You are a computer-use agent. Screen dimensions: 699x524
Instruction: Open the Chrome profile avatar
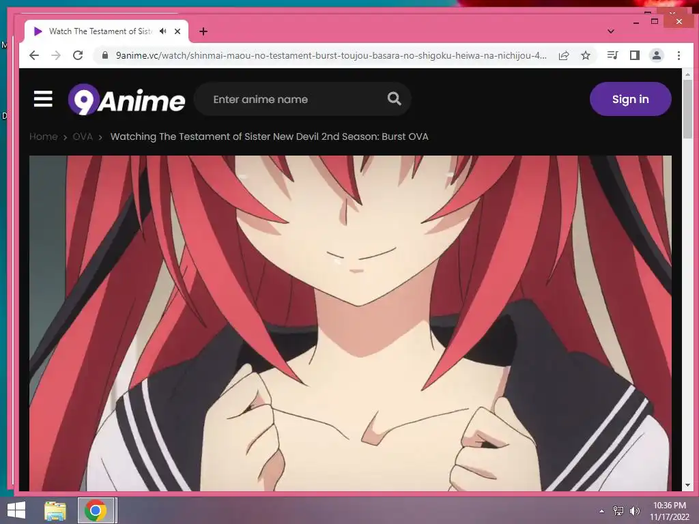(x=657, y=55)
